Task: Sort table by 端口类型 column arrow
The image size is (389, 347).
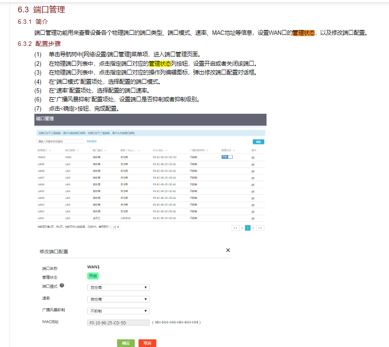Action: click(x=78, y=150)
